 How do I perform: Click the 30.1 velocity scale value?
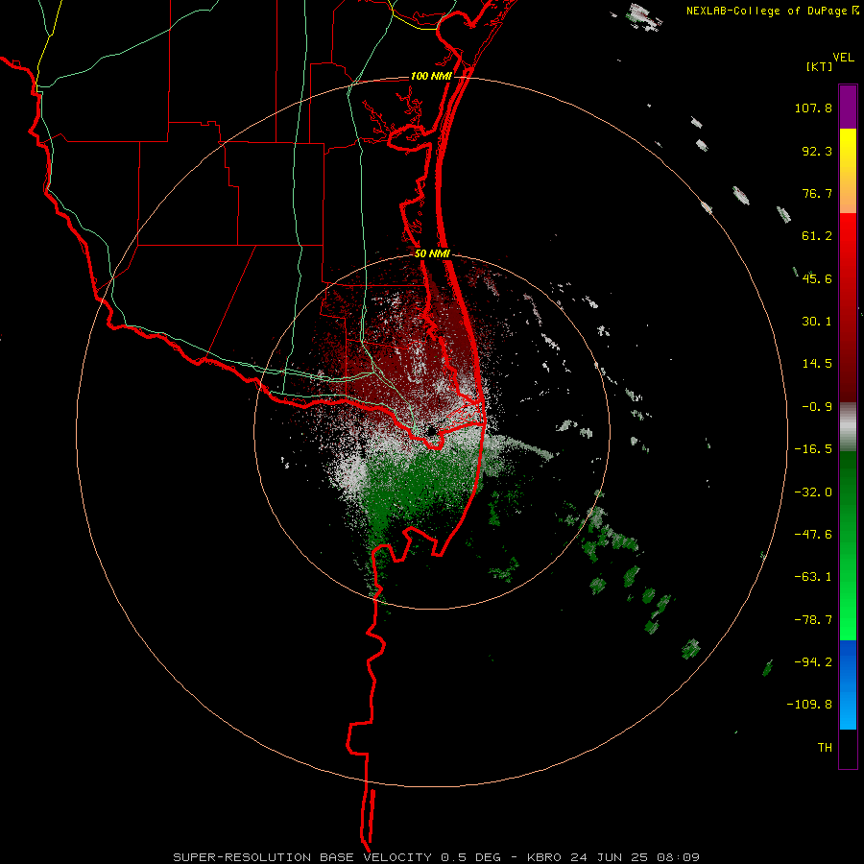pos(817,322)
